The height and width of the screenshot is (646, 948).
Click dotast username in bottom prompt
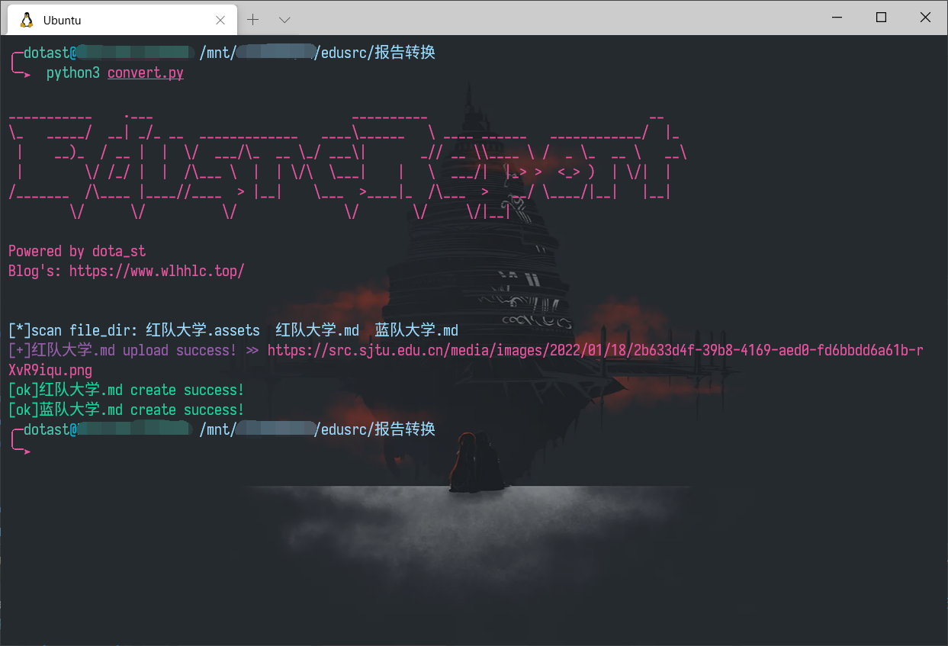[47, 429]
